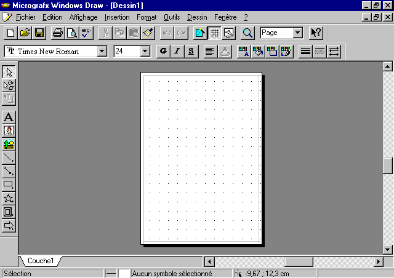Open the Outils menu
The height and width of the screenshot is (278, 394).
[x=172, y=17]
